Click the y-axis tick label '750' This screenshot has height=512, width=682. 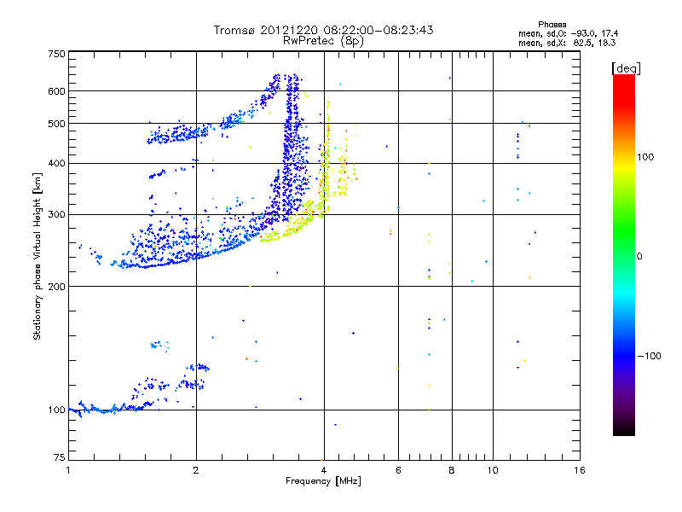[56, 54]
